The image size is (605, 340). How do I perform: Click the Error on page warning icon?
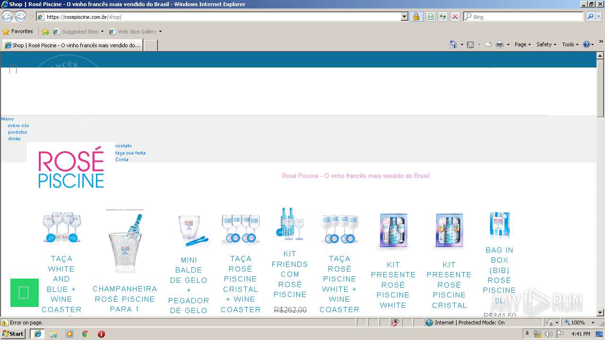pyautogui.click(x=5, y=323)
